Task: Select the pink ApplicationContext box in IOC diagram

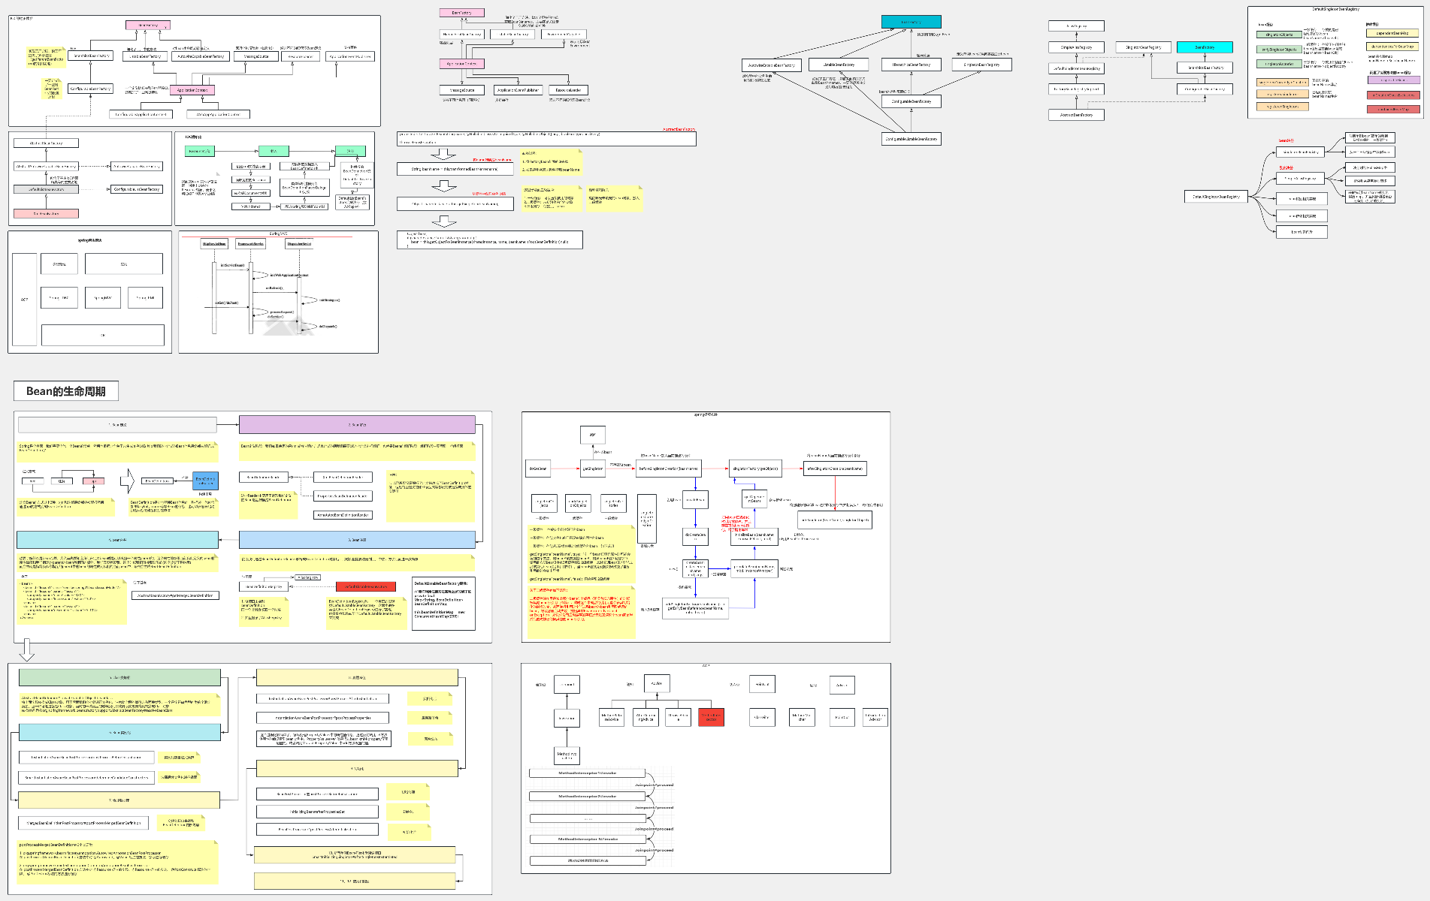Action: (x=192, y=90)
